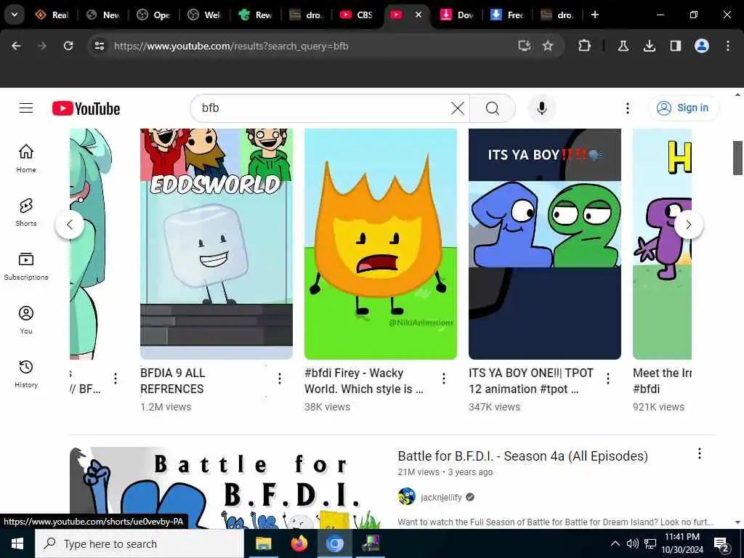Click the Sign in button
The width and height of the screenshot is (744, 558).
(683, 108)
